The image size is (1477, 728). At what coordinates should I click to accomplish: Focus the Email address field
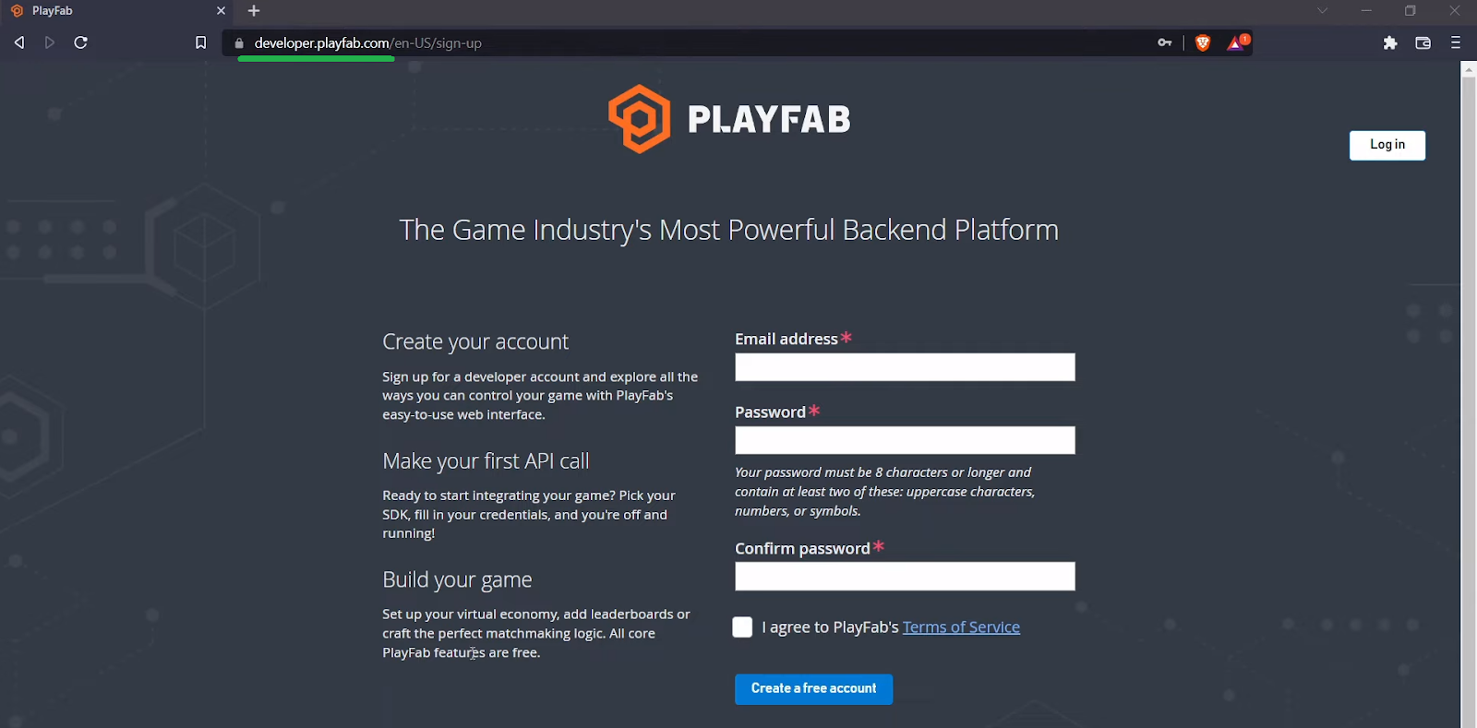pos(905,367)
